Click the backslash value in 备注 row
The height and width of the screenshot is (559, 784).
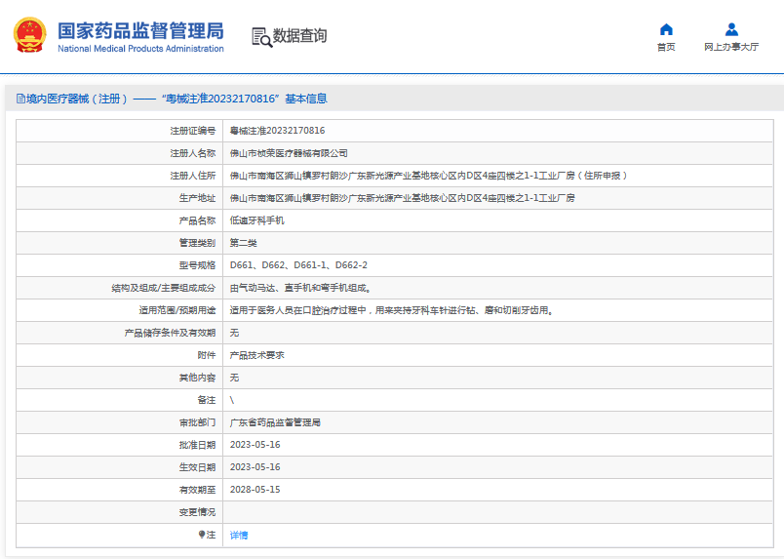tap(232, 400)
